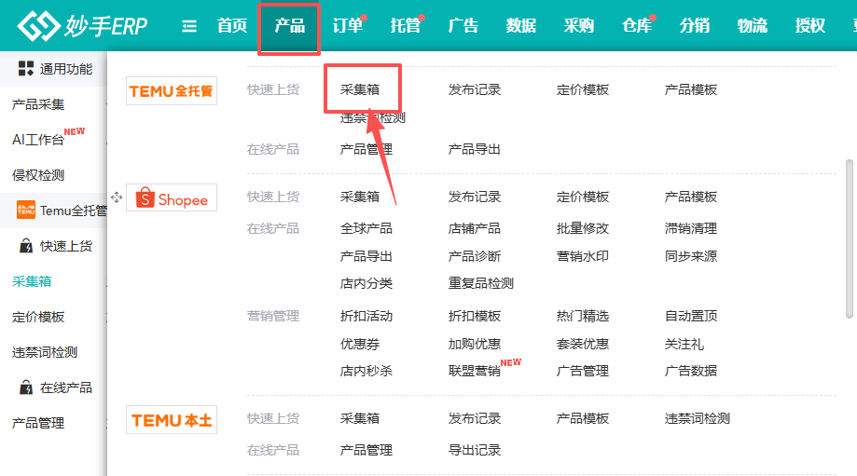Open the 授权 top menu
Screen dimensions: 857x476
(810, 26)
